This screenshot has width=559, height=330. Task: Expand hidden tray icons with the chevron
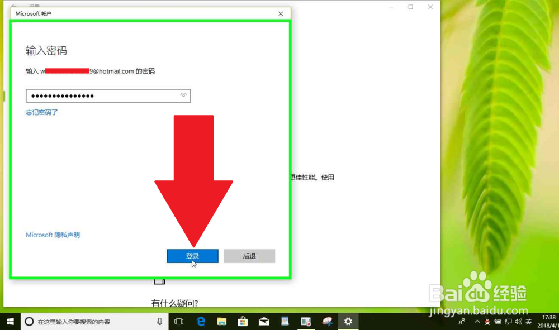click(x=477, y=322)
